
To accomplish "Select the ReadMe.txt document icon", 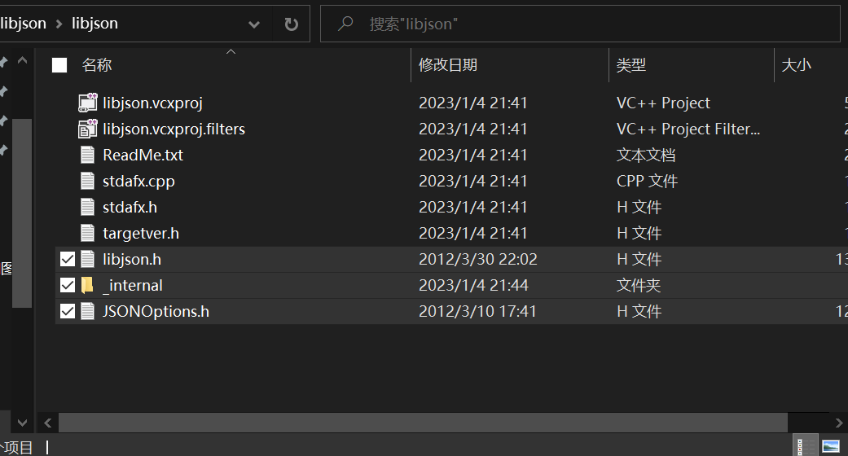I will pyautogui.click(x=87, y=156).
